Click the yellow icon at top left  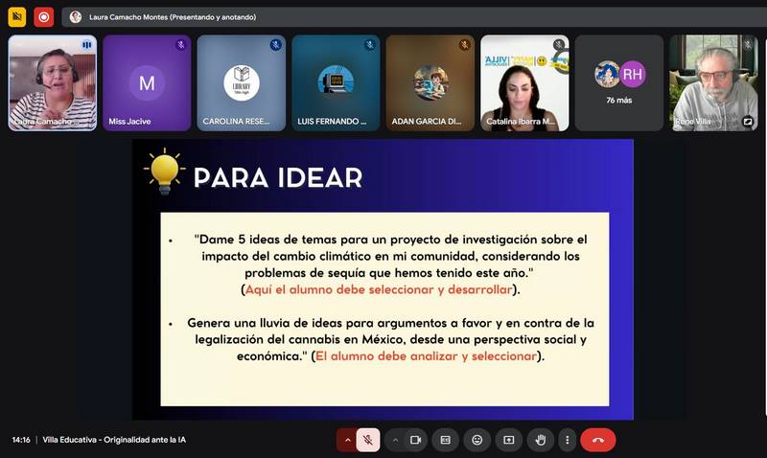(x=16, y=16)
